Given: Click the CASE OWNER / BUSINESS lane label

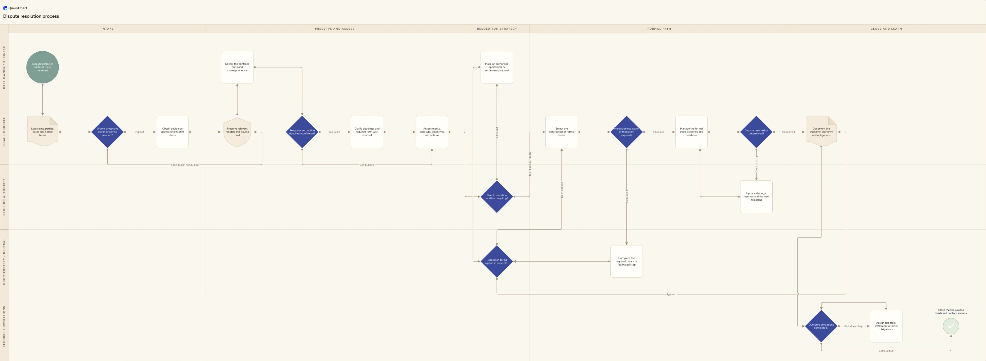Looking at the screenshot, I should pyautogui.click(x=4, y=67).
